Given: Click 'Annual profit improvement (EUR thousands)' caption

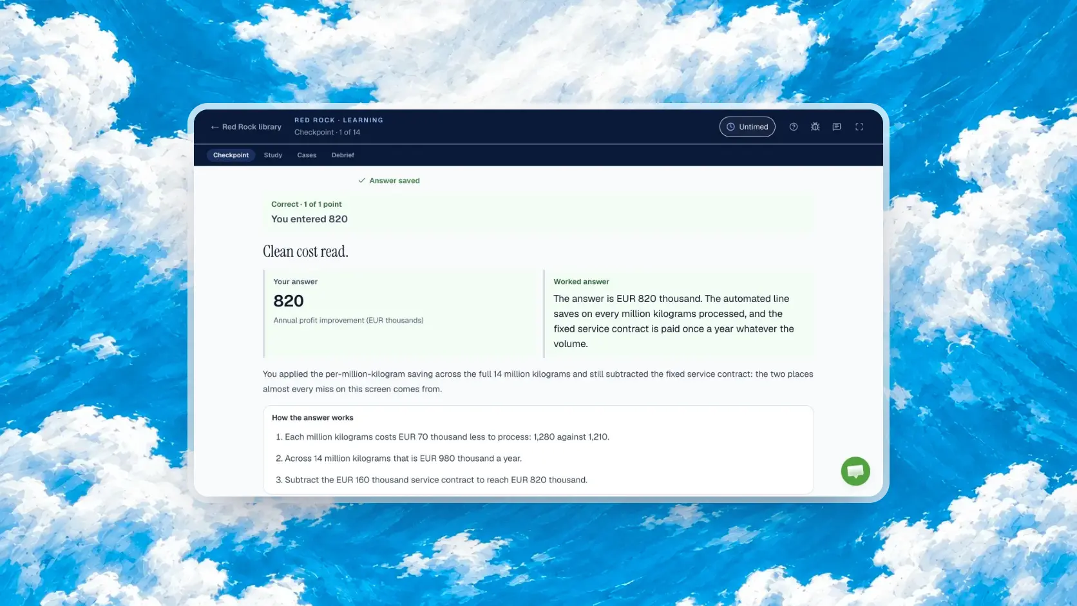Looking at the screenshot, I should (x=348, y=320).
